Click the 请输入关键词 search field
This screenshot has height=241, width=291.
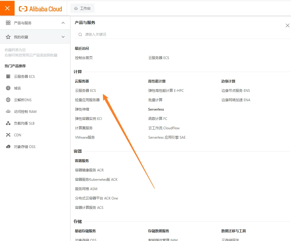pyautogui.click(x=182, y=35)
